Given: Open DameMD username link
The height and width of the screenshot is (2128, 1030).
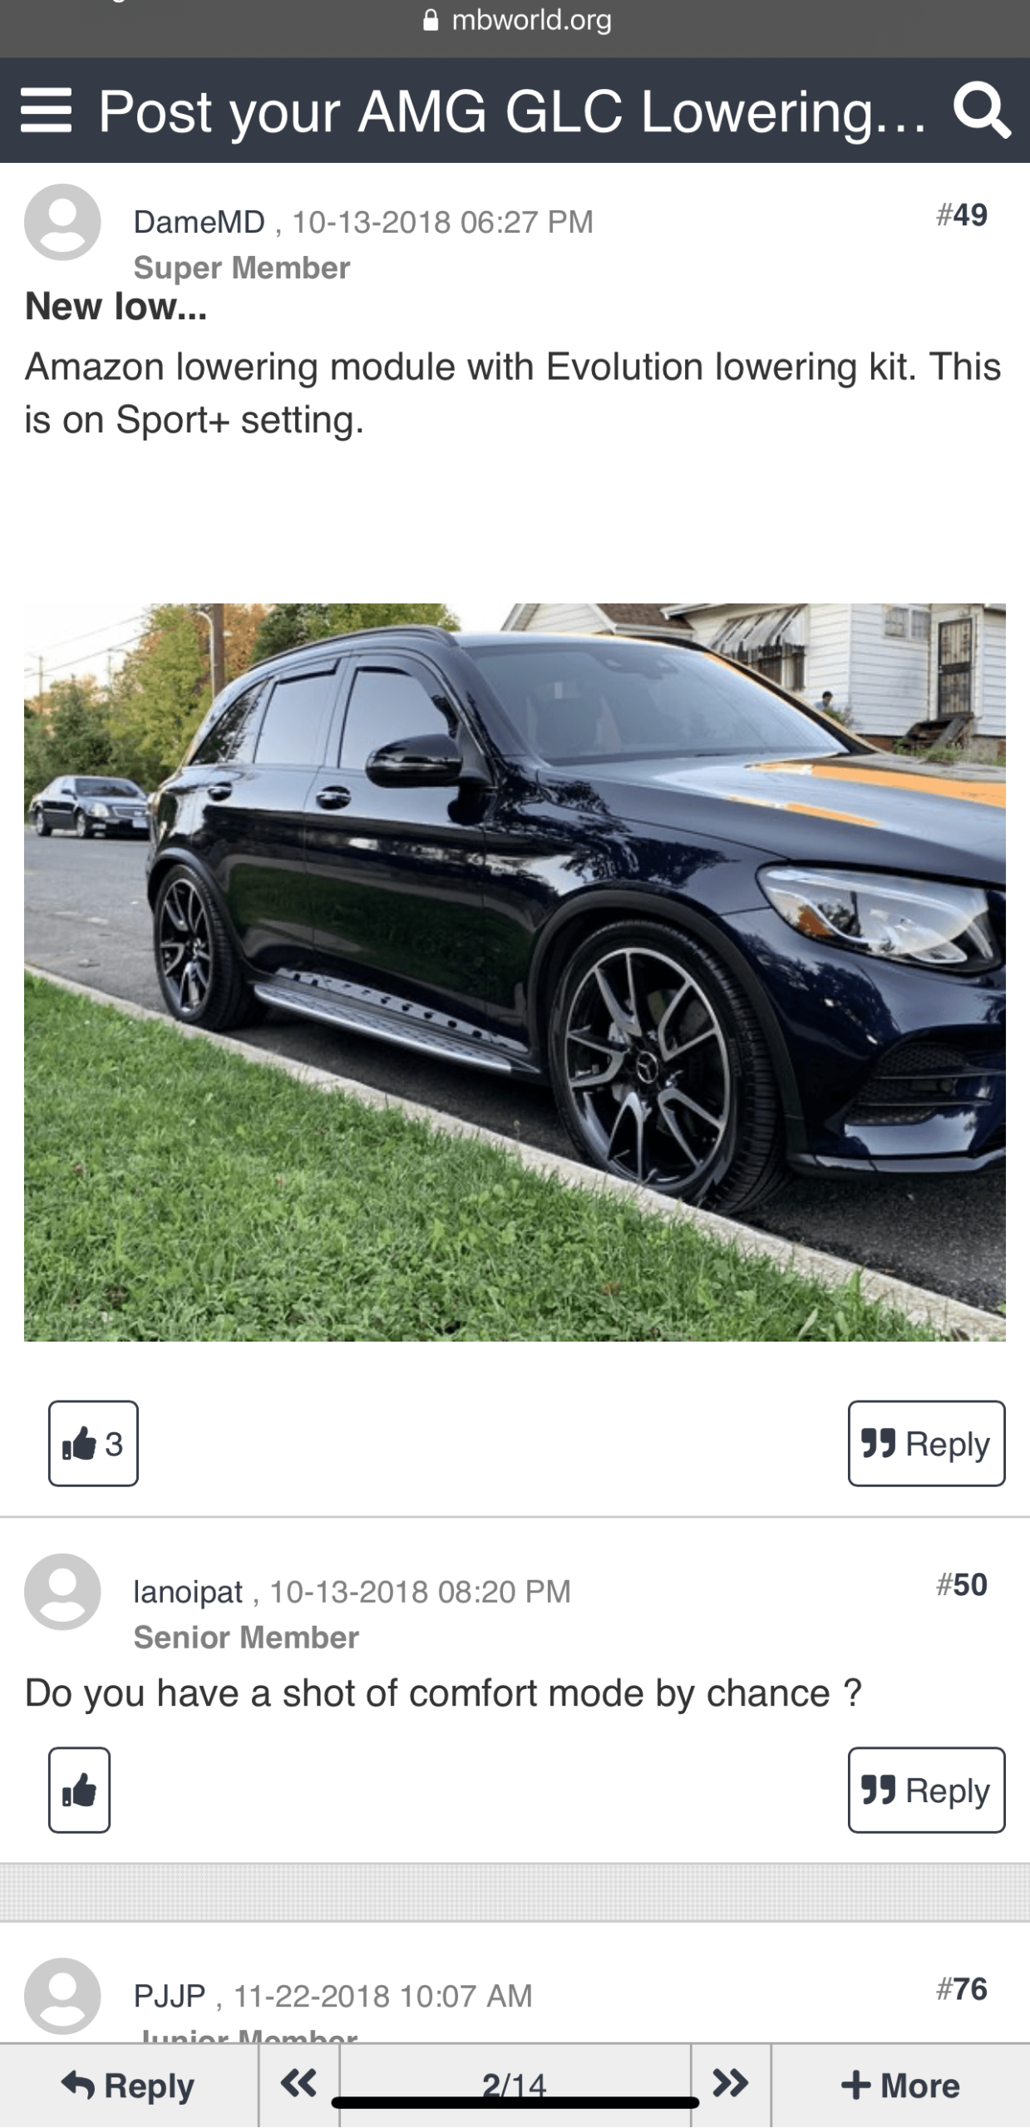Looking at the screenshot, I should pyautogui.click(x=200, y=222).
